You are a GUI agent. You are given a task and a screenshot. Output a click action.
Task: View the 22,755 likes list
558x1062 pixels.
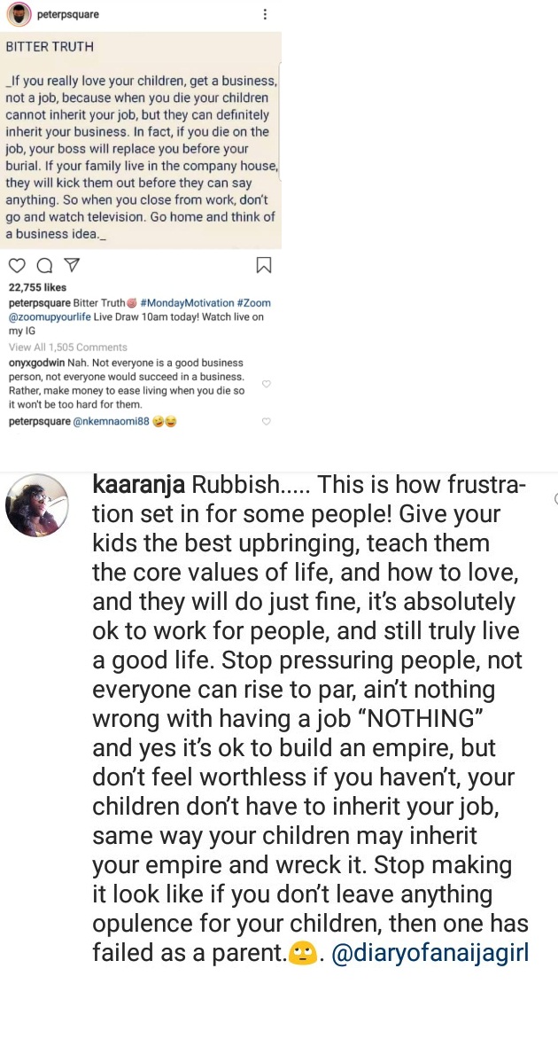pos(37,287)
